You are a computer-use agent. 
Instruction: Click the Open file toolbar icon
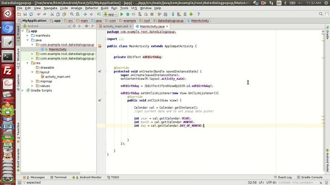coord(19,14)
